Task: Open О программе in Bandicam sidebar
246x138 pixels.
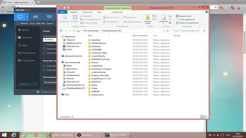Action: point(27,61)
